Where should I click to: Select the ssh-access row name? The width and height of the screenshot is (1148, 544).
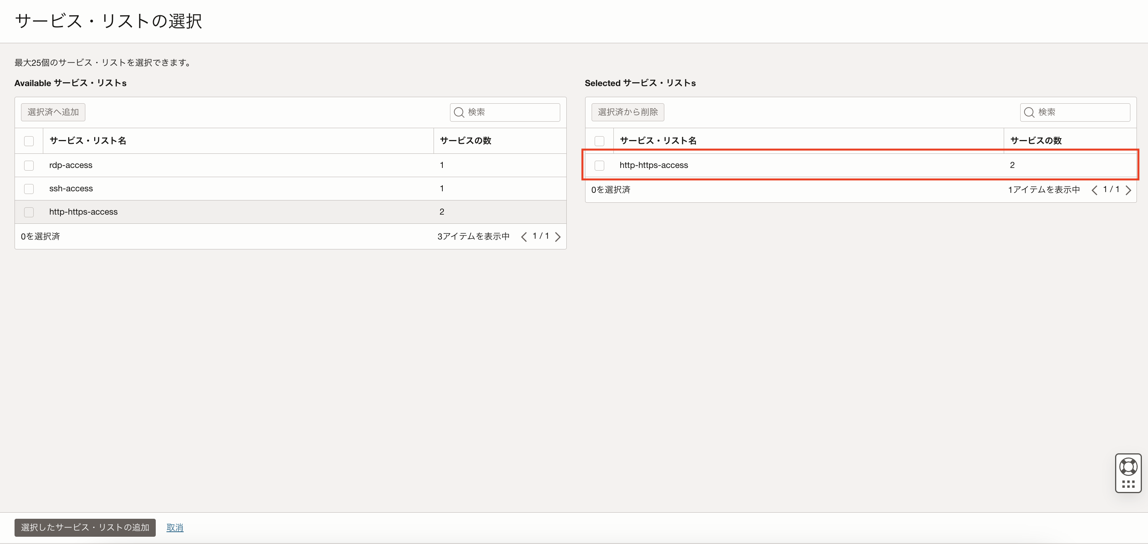[x=71, y=189]
